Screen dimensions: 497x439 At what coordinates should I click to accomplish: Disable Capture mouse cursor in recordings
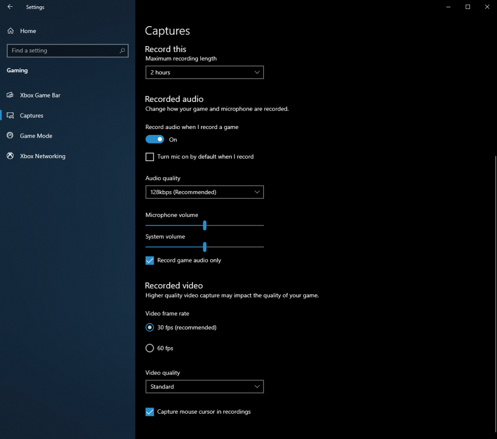click(x=149, y=412)
